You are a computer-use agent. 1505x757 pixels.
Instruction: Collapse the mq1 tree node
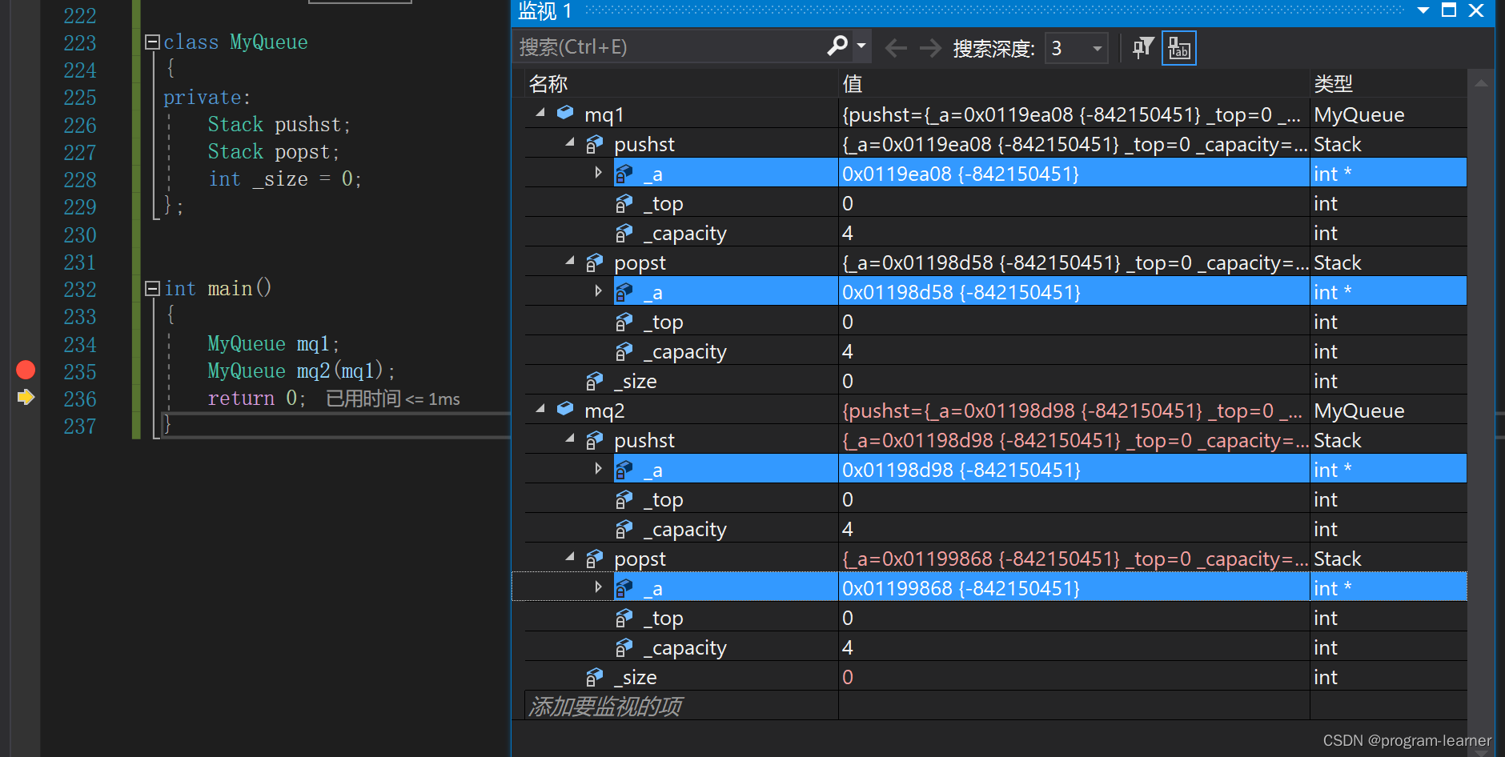[540, 114]
